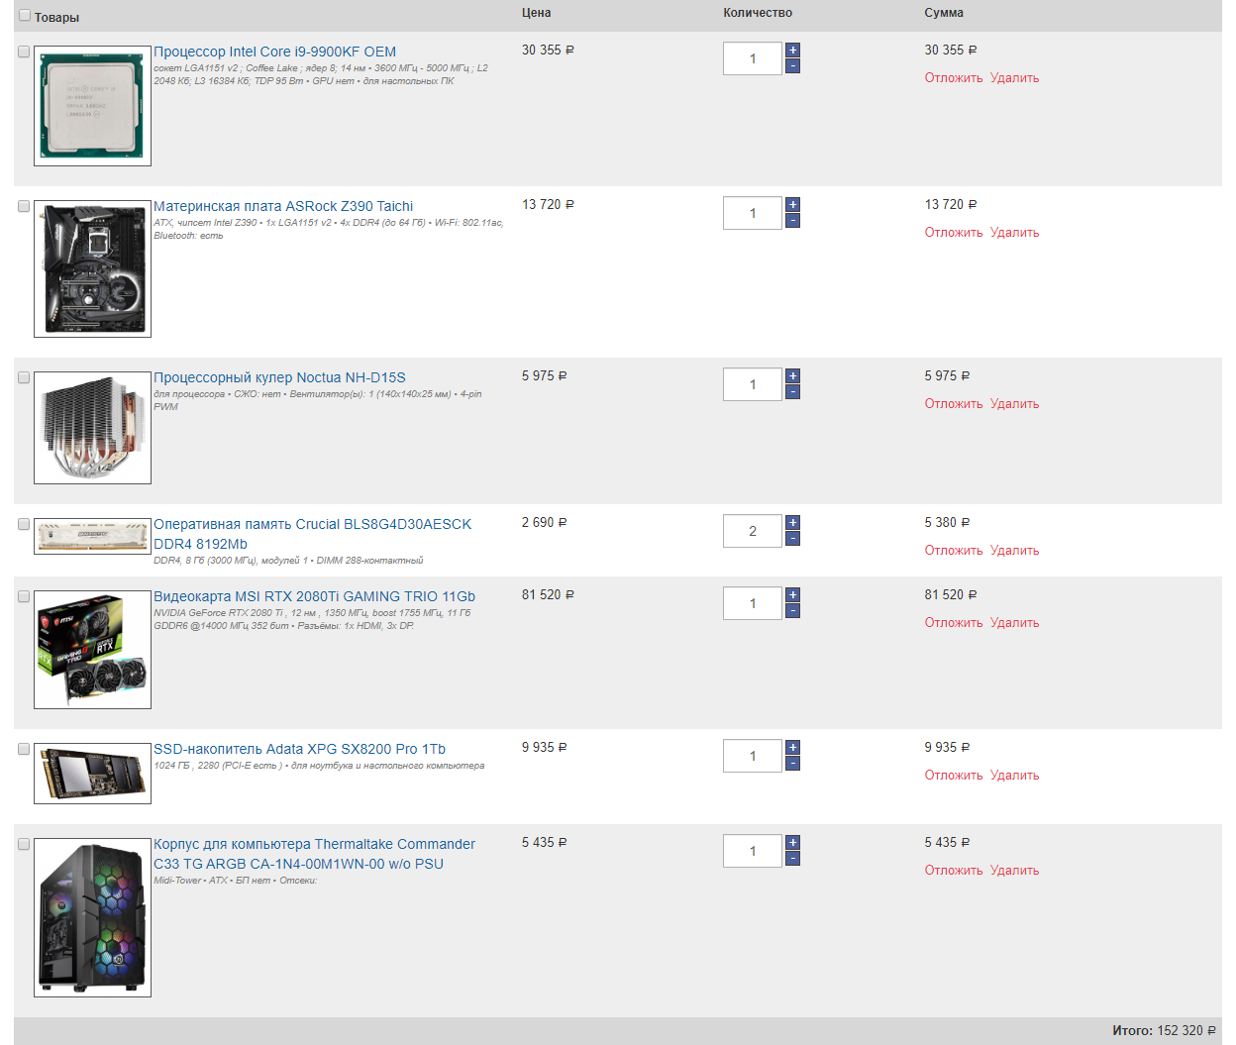
Task: Open the Crucial BLS8G4D30AESCK memory link
Action: (312, 534)
